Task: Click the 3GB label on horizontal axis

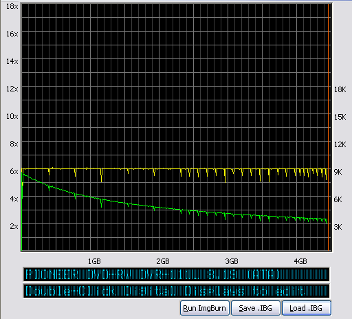Action: [232, 261]
